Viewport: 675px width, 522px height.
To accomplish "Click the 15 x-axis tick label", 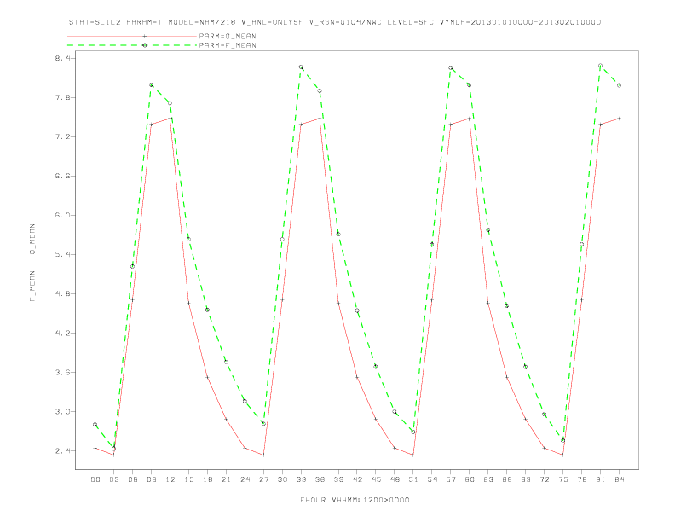I will (x=188, y=479).
